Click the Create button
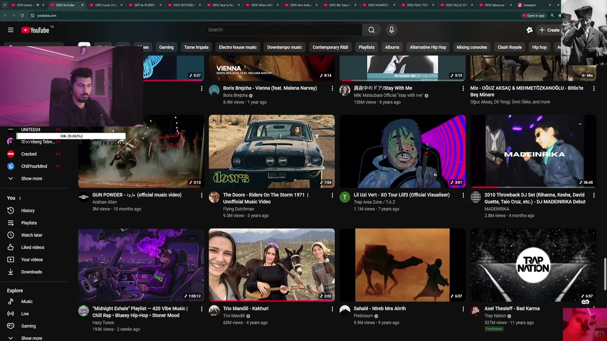The height and width of the screenshot is (341, 607). pos(549,30)
